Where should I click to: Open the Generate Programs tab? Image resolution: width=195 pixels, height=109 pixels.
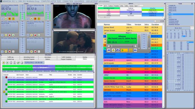tap(29, 59)
